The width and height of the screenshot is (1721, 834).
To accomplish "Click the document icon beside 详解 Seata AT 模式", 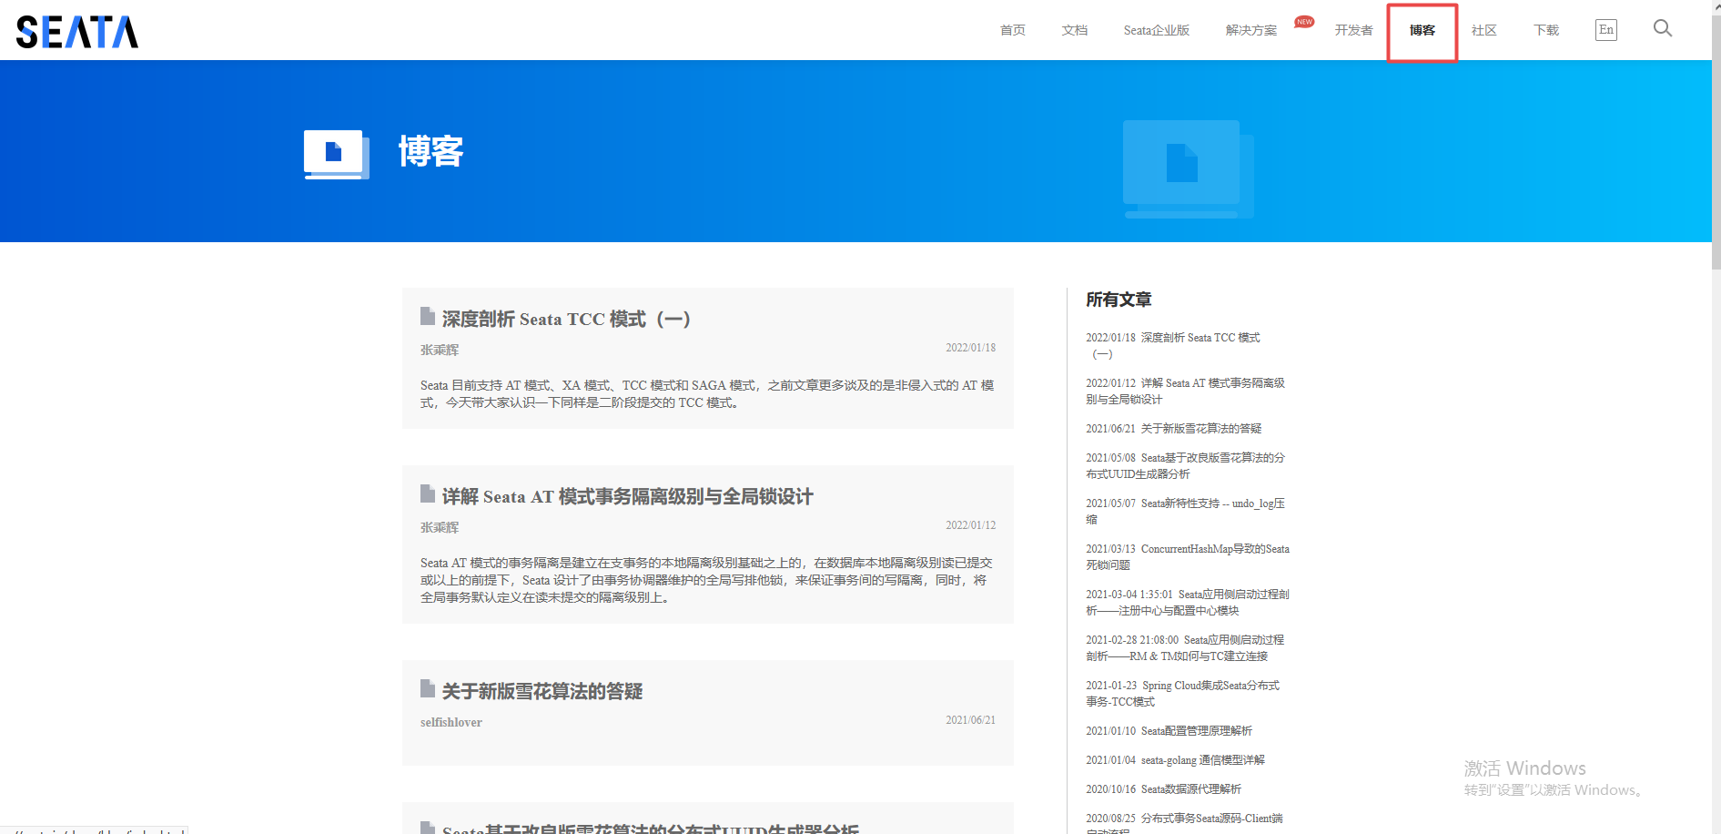I will [x=427, y=493].
